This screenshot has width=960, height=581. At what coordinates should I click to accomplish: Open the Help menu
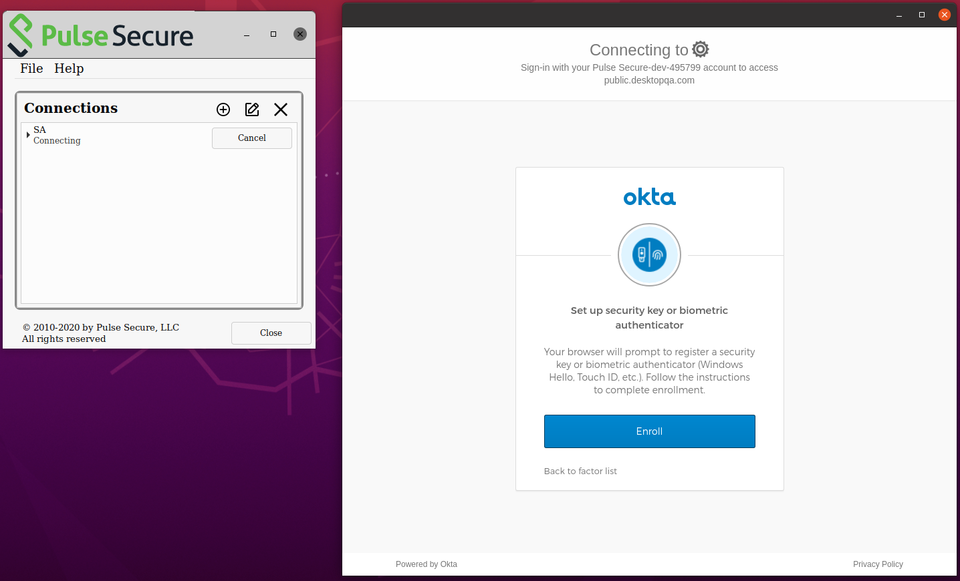pyautogui.click(x=69, y=68)
